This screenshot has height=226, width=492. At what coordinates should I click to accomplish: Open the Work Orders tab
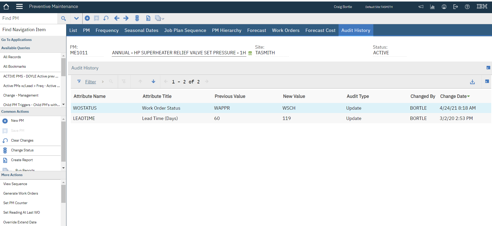pyautogui.click(x=286, y=30)
